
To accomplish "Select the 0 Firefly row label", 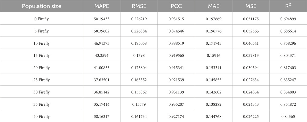I will [41, 19].
